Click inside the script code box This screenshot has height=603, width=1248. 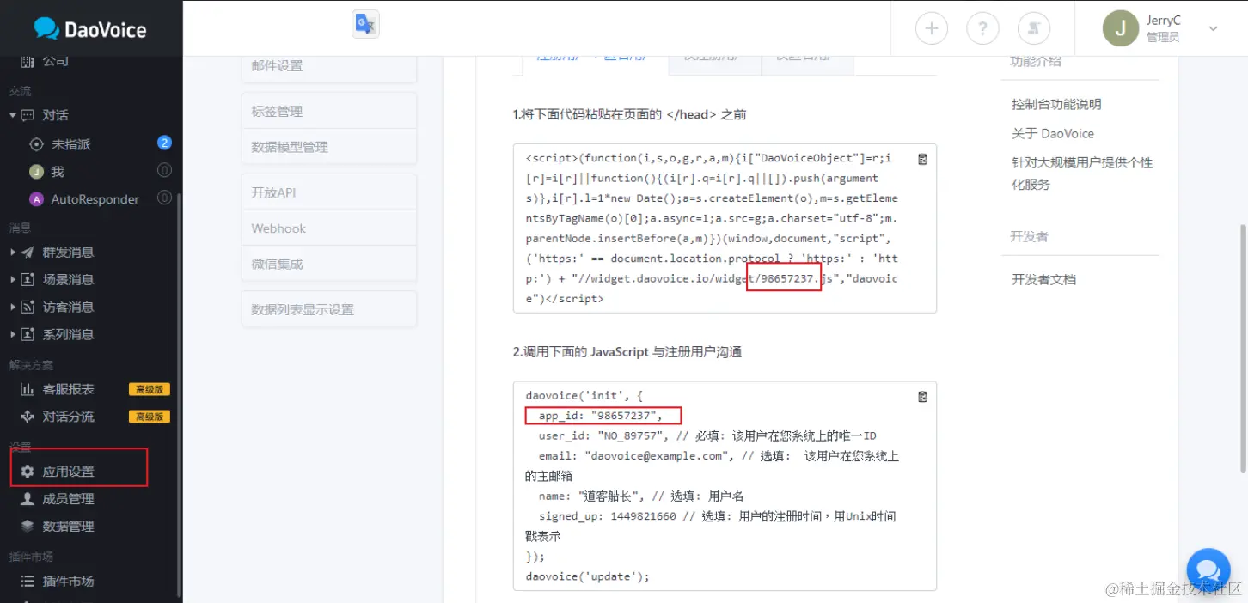tap(725, 228)
